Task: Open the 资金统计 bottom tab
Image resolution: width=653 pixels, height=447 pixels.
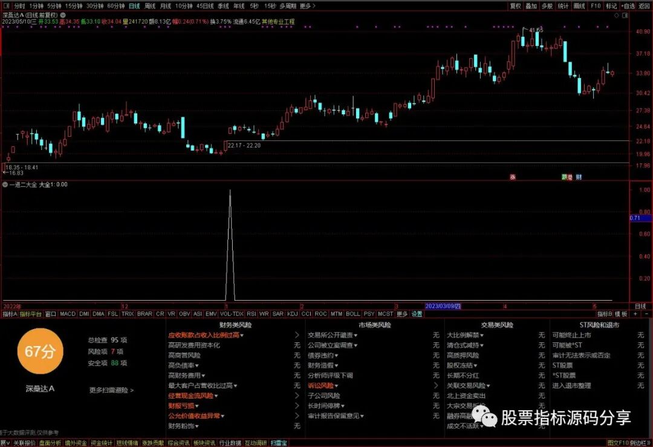Action: [101, 443]
